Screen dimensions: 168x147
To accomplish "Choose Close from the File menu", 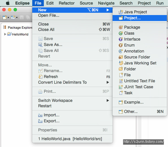I will point(72,24).
